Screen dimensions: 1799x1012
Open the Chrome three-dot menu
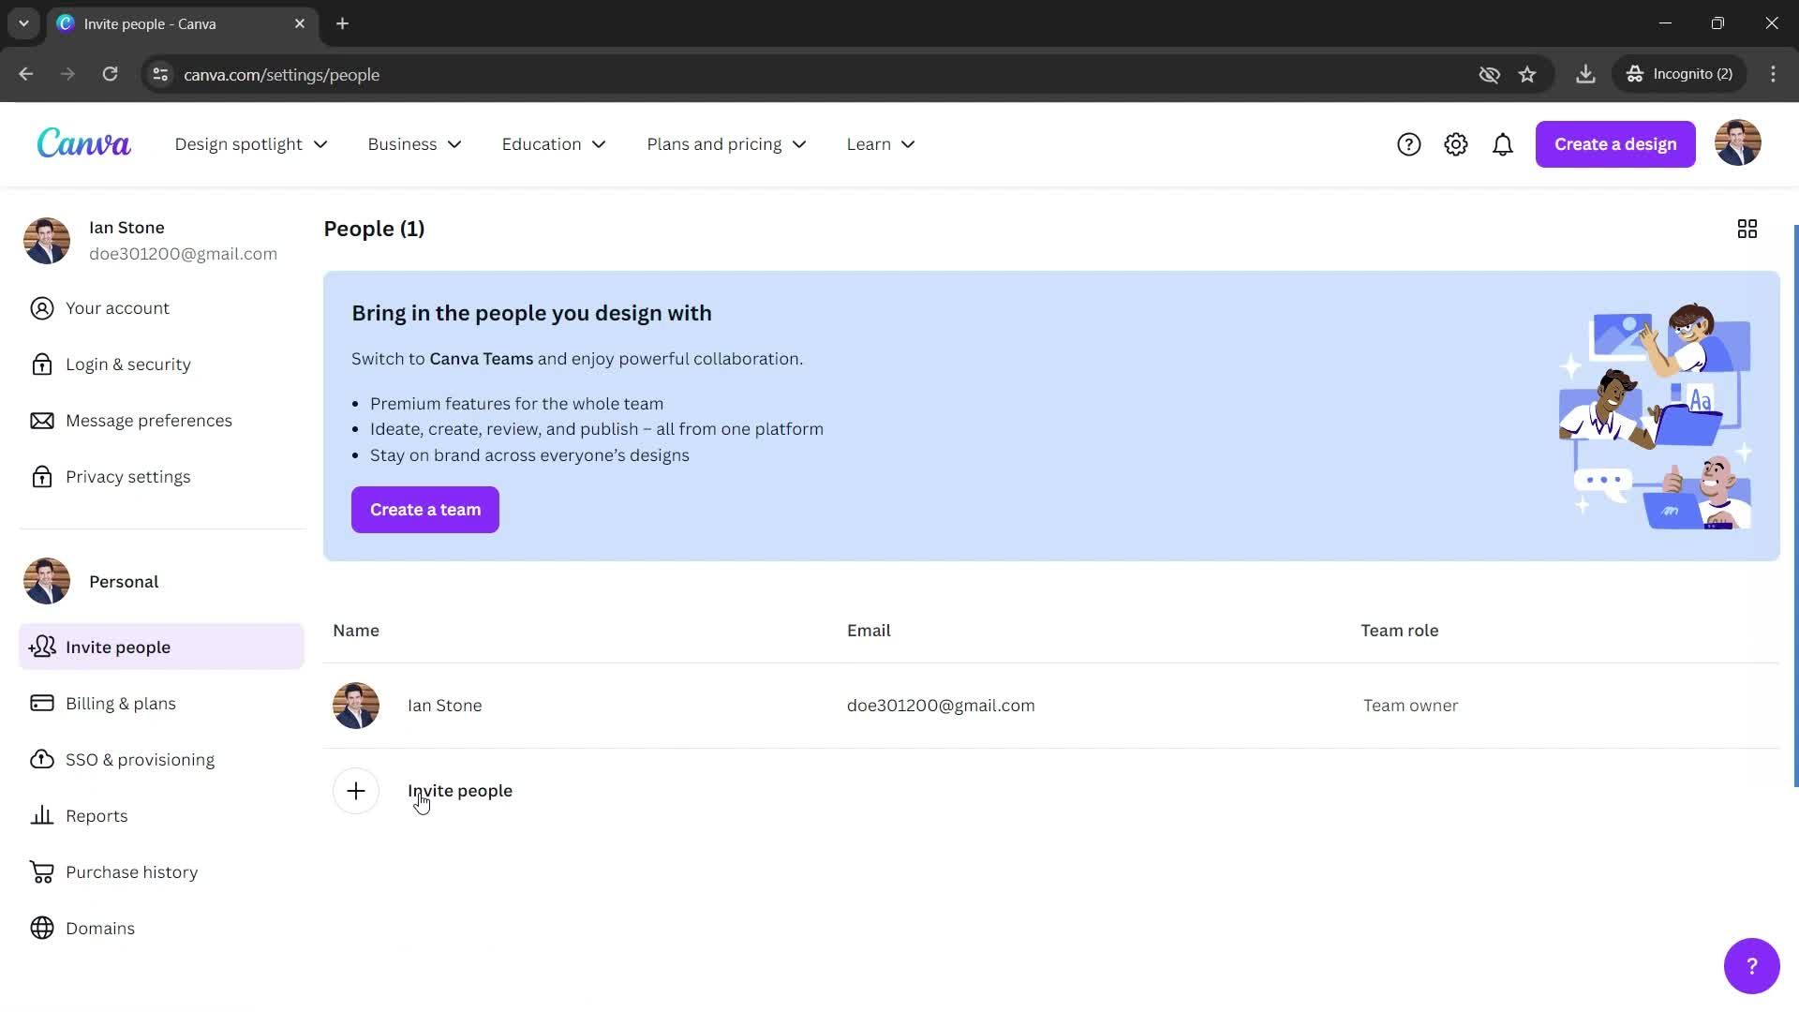(1773, 74)
